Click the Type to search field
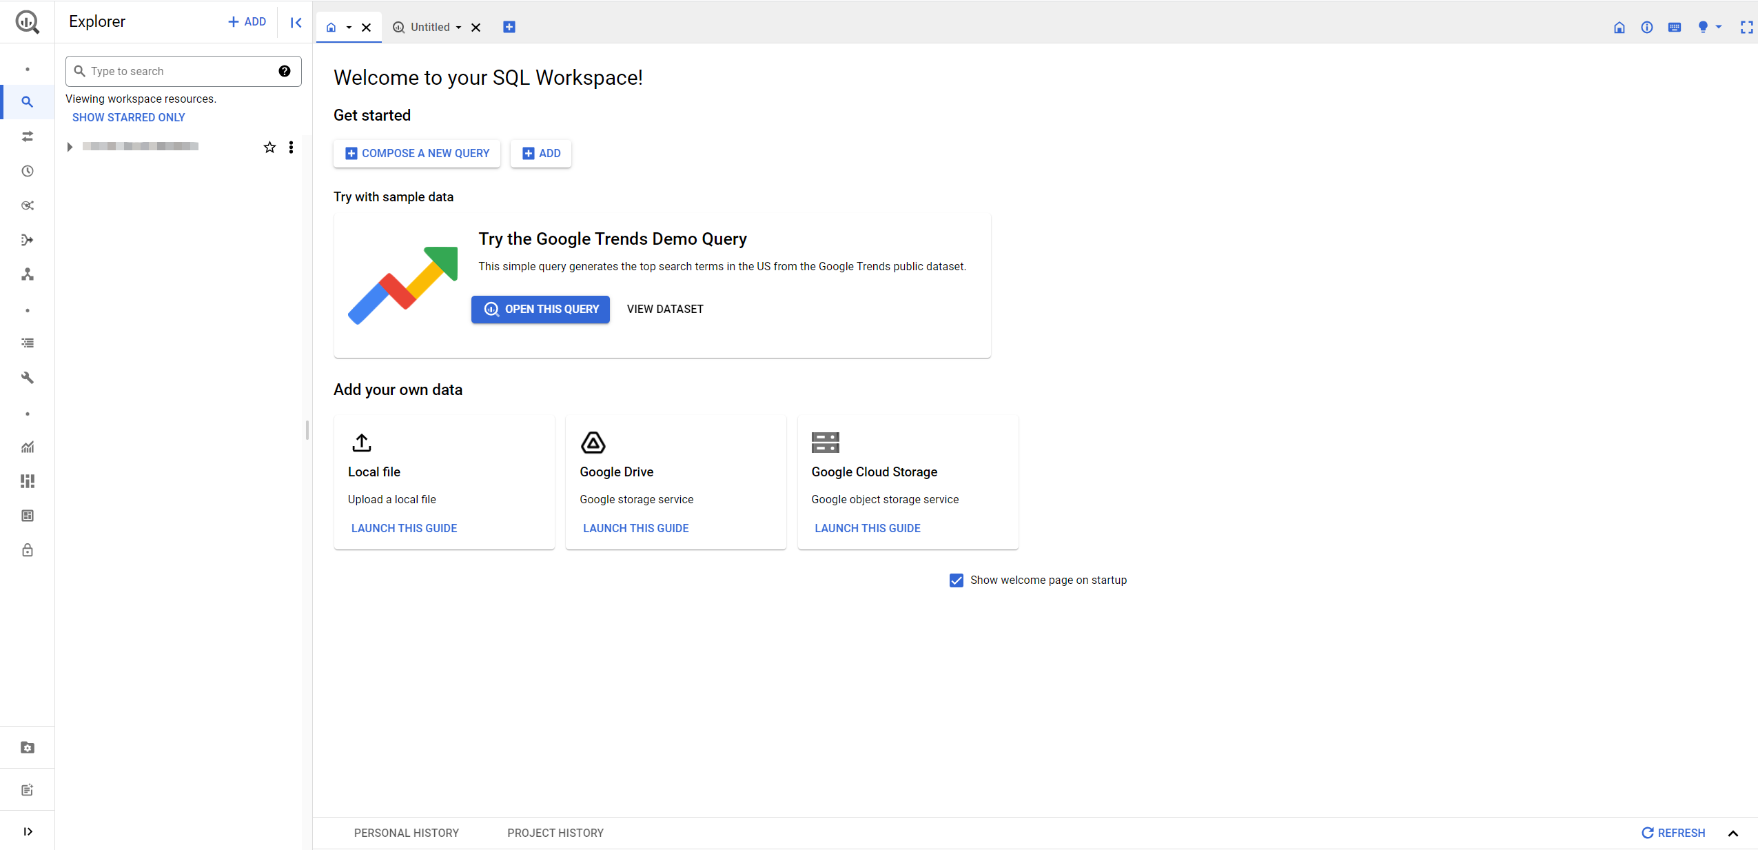This screenshot has width=1758, height=850. tap(181, 71)
